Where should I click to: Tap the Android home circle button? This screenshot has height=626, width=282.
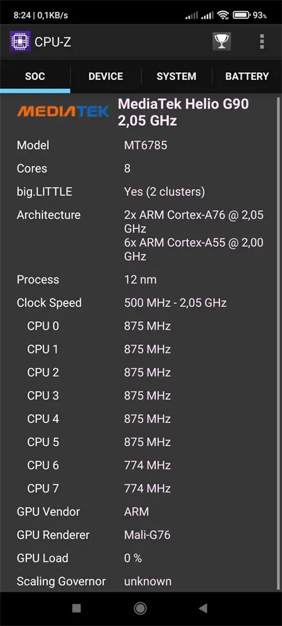tap(140, 608)
